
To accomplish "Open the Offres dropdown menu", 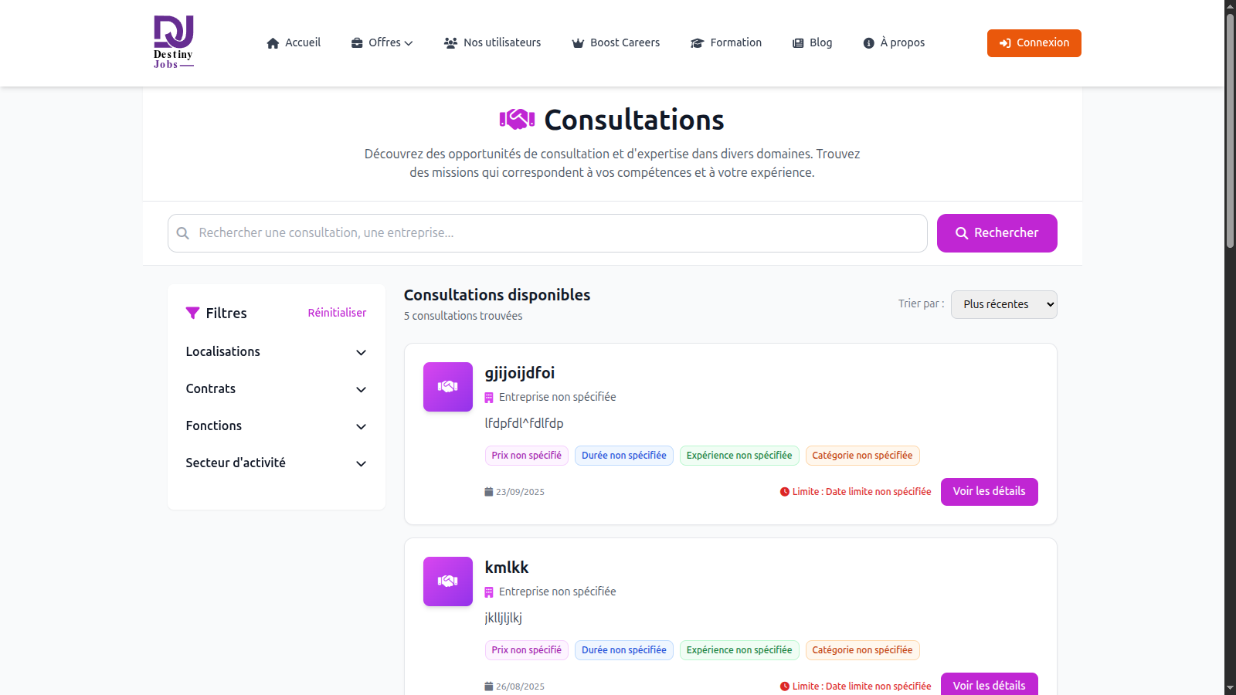I will coord(382,43).
